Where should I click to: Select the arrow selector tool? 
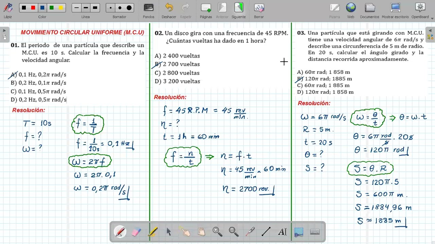(x=169, y=232)
